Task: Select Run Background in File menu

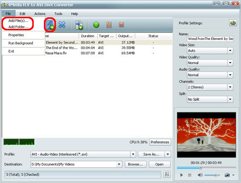Action: point(21,43)
